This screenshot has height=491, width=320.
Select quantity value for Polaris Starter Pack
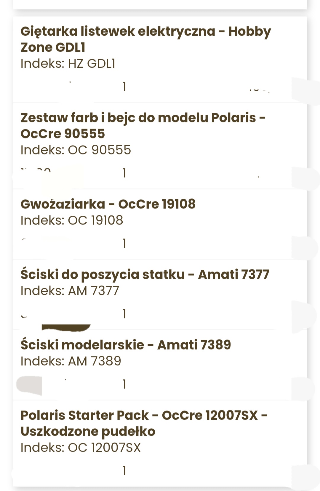coord(124,471)
